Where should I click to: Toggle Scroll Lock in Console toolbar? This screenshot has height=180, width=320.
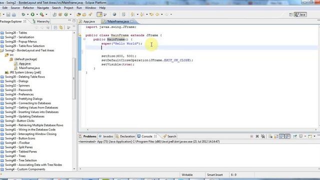click(x=276, y=136)
